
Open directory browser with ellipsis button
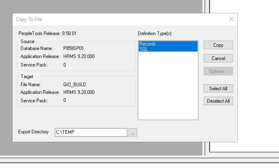pyautogui.click(x=133, y=132)
